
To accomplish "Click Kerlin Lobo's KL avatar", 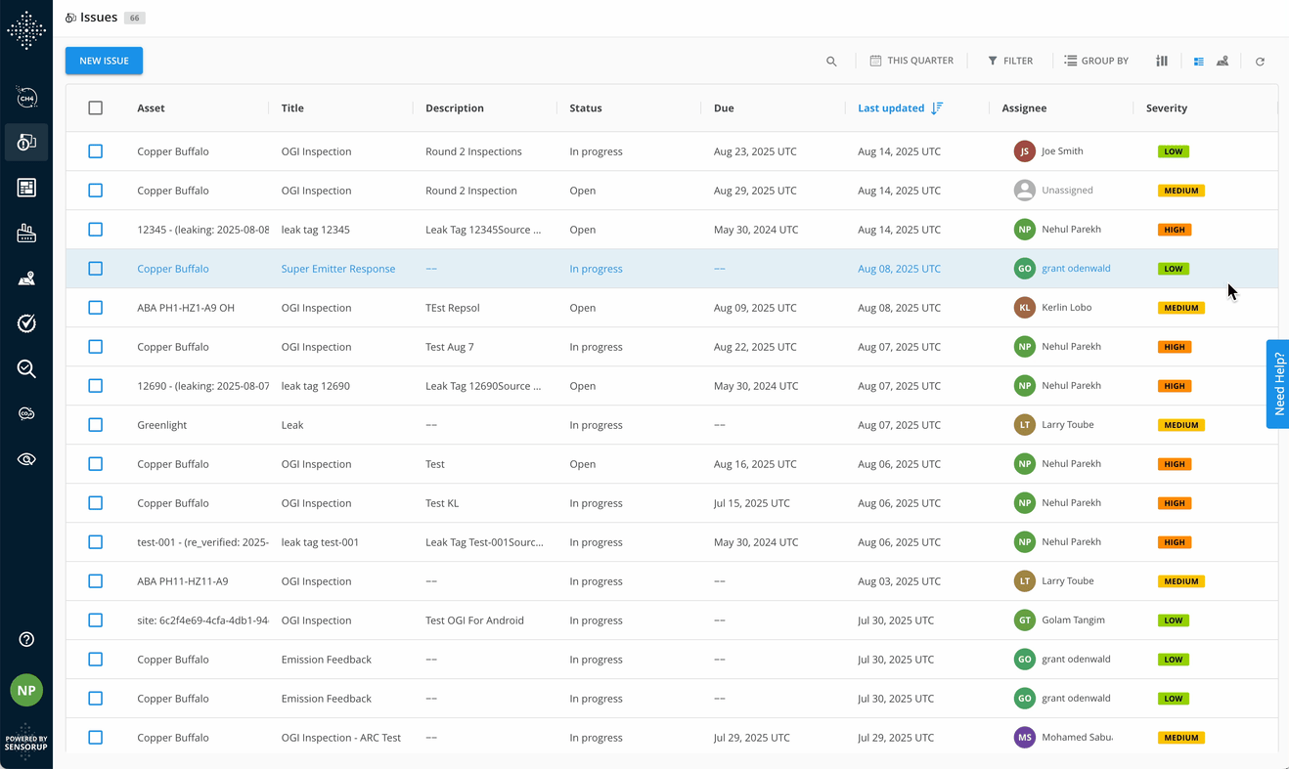I will (x=1024, y=308).
